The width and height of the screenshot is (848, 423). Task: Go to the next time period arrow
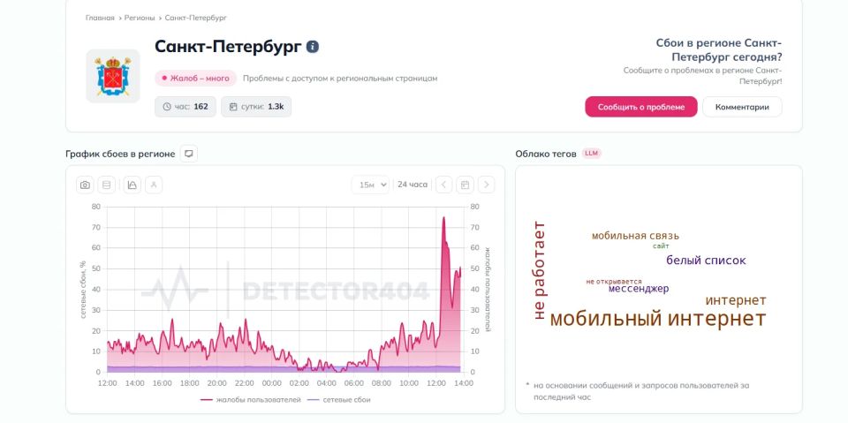pos(486,185)
